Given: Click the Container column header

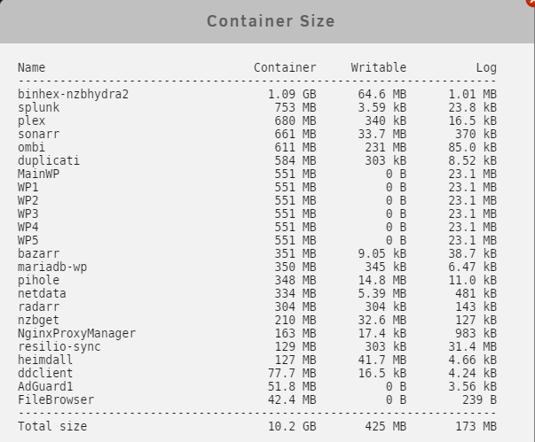Looking at the screenshot, I should 285,67.
